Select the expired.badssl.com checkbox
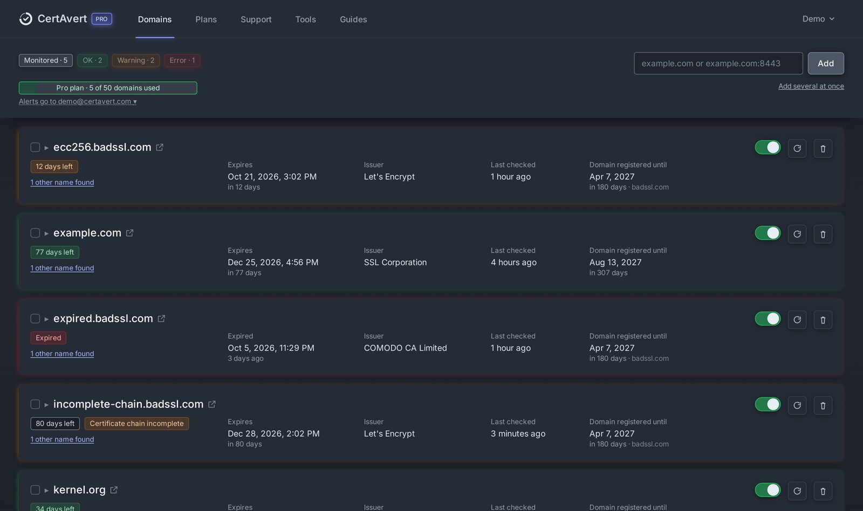 [35, 319]
